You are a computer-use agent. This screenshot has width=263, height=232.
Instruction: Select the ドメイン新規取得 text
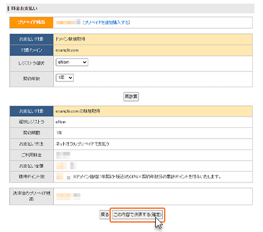pyautogui.click(x=70, y=39)
